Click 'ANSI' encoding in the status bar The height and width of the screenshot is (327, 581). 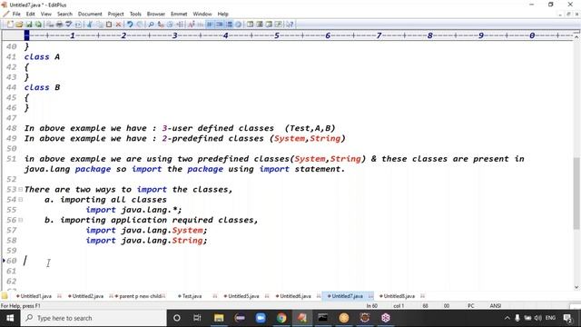coord(496,306)
